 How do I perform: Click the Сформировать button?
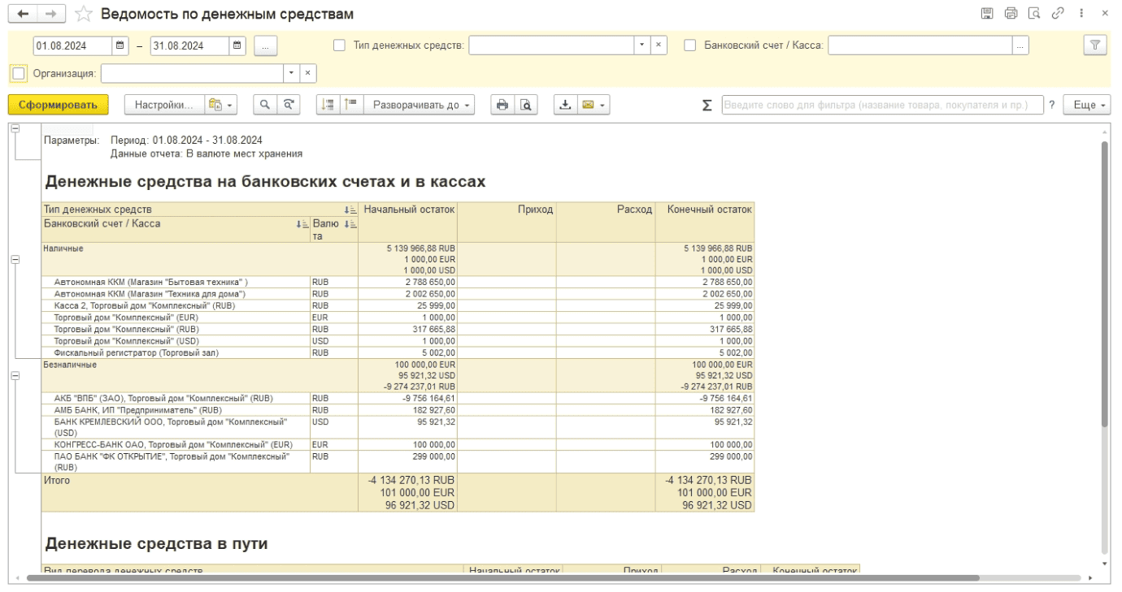point(58,105)
